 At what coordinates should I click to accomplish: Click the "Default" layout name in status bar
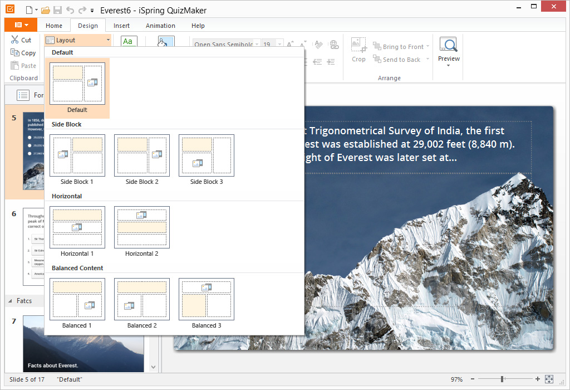click(x=70, y=379)
